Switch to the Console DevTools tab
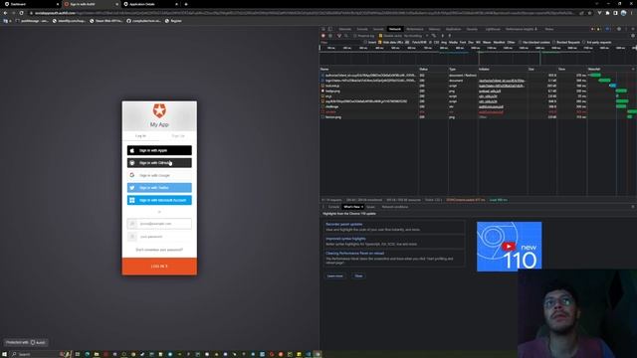This screenshot has width=637, height=358. [362, 29]
